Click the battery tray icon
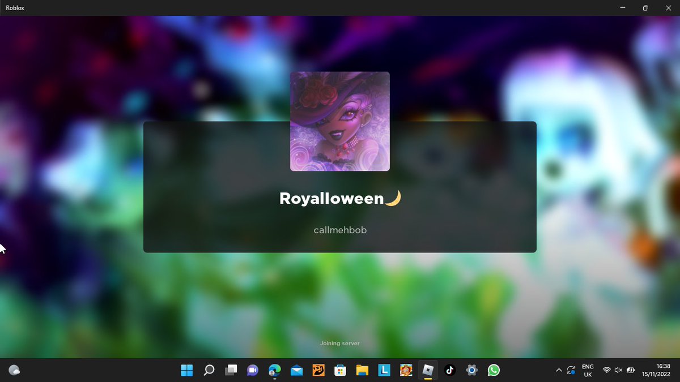 click(631, 370)
